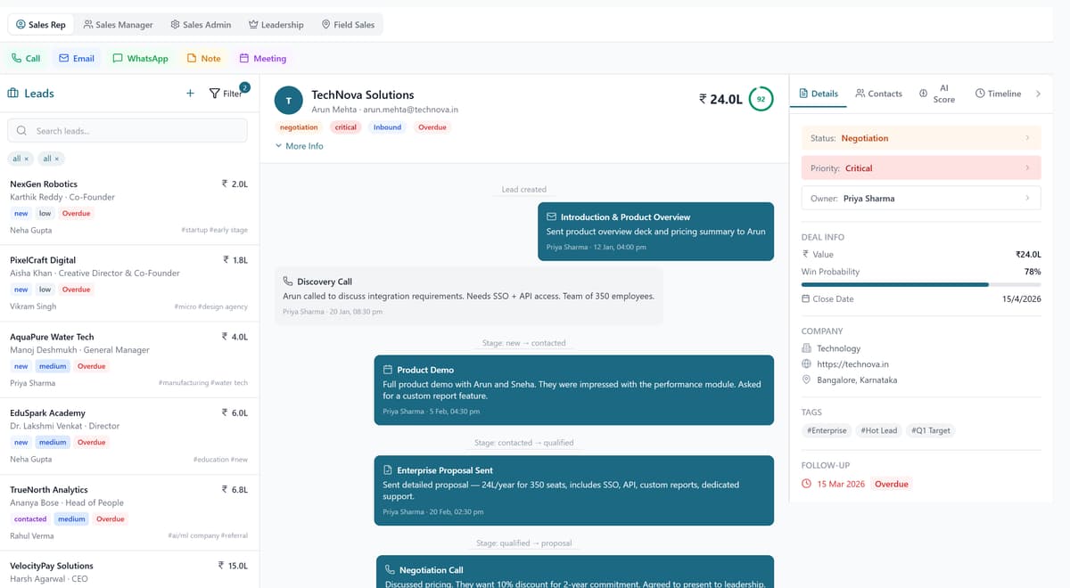Switch to Sales Admin role tab
The width and height of the screenshot is (1070, 588).
[201, 25]
